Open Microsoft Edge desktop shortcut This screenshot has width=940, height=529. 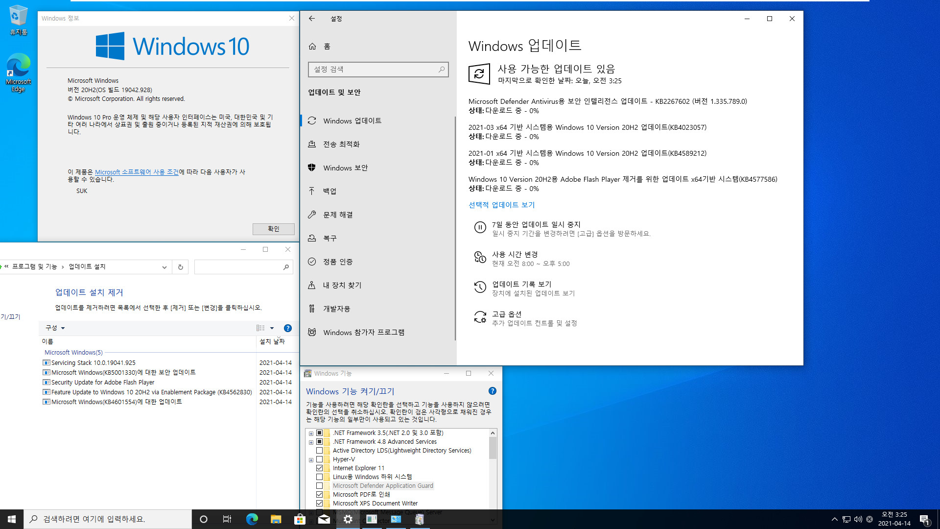click(x=18, y=72)
